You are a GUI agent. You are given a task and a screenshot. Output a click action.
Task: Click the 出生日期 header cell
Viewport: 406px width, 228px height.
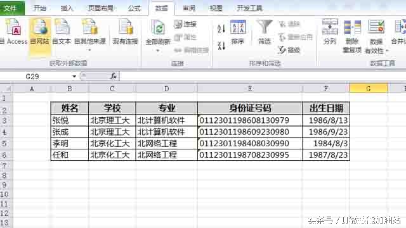coord(326,108)
